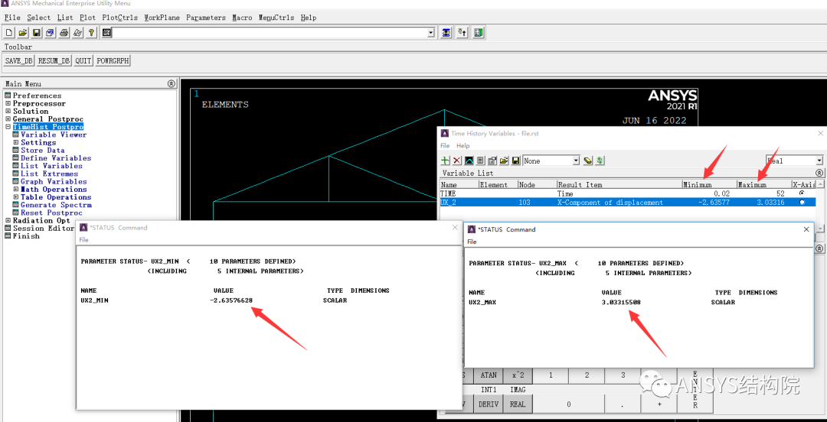Open Help menu in Time History Variables window
Image resolution: width=827 pixels, height=422 pixels.
coord(463,145)
